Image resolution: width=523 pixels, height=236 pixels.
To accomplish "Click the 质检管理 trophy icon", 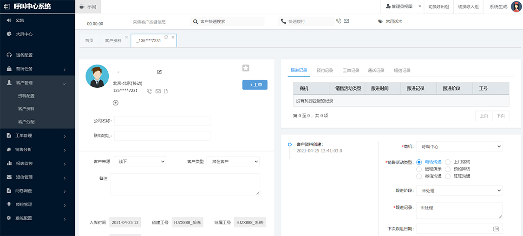I will [x=9, y=204].
